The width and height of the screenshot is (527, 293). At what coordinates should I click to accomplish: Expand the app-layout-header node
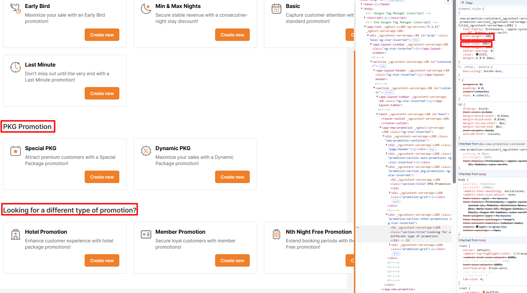pos(374,70)
